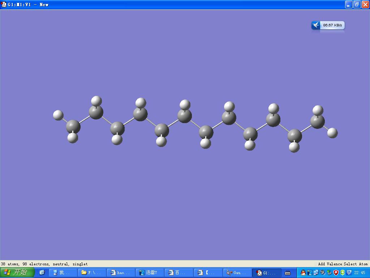Switch to the '我...' taskbar window
370x278 pixels.
click(63, 273)
